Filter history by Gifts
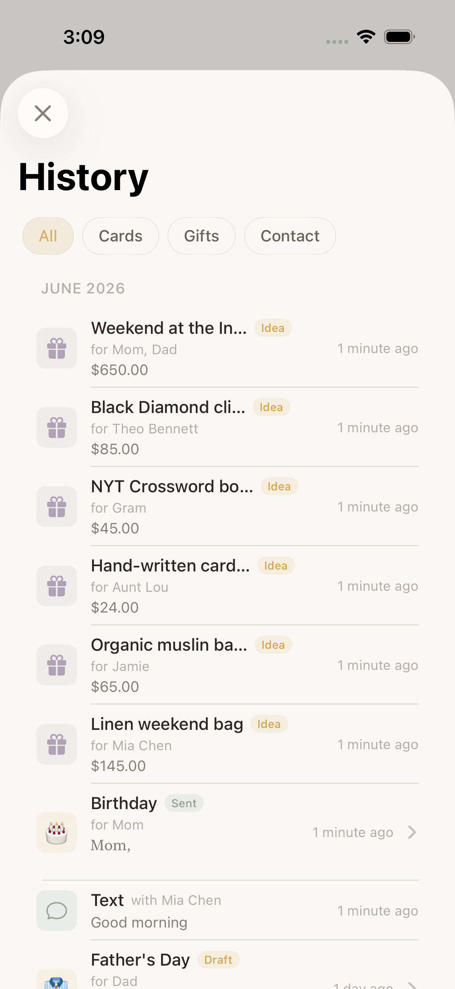The height and width of the screenshot is (989, 455). click(x=201, y=236)
